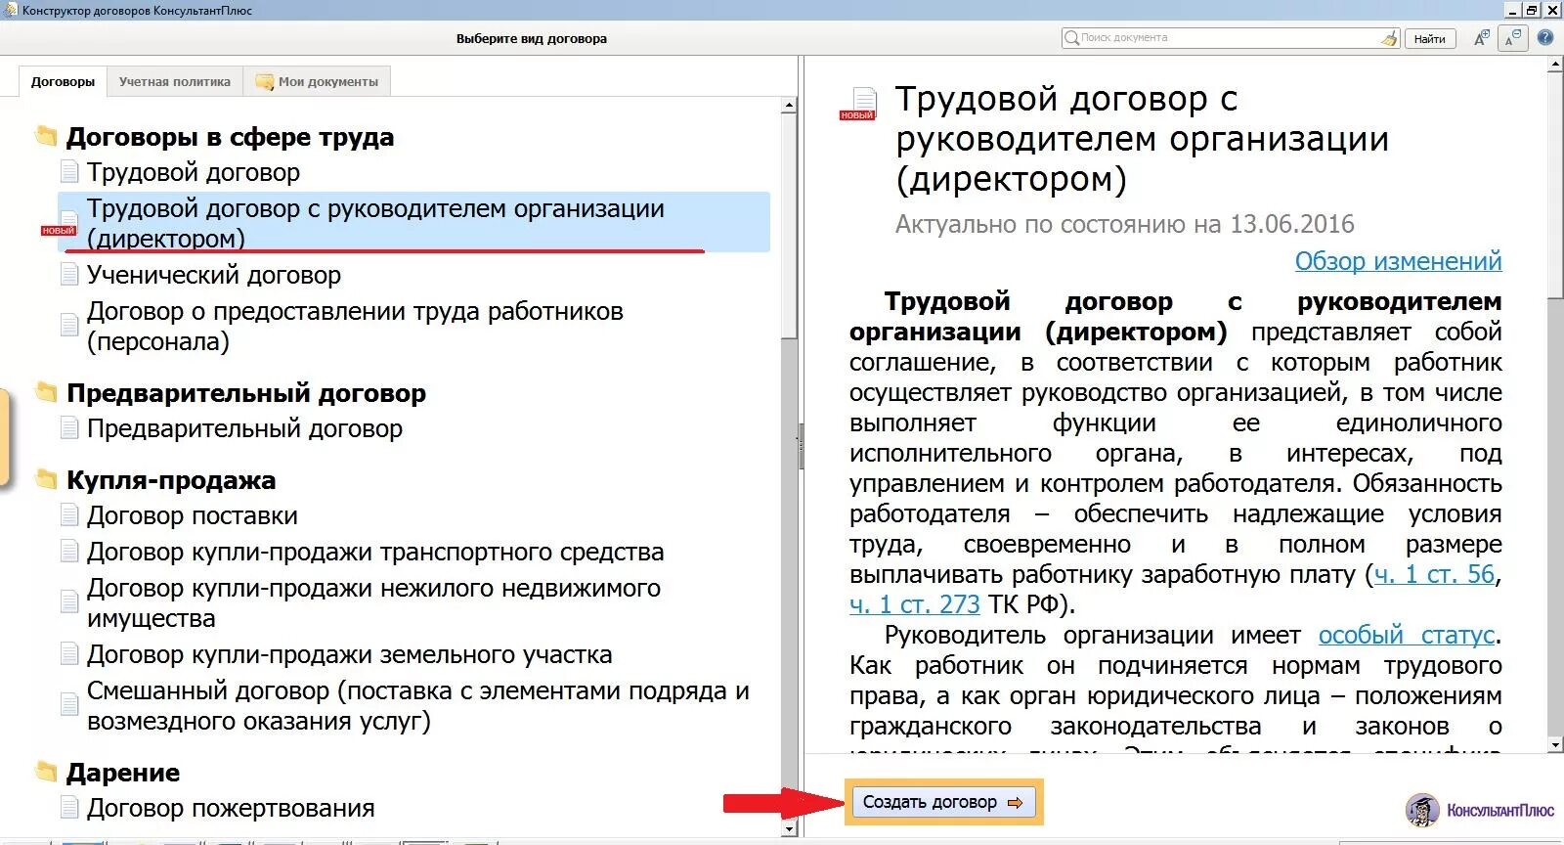Click the collapsed yellow side panel tab
The image size is (1564, 845).
click(x=4, y=437)
